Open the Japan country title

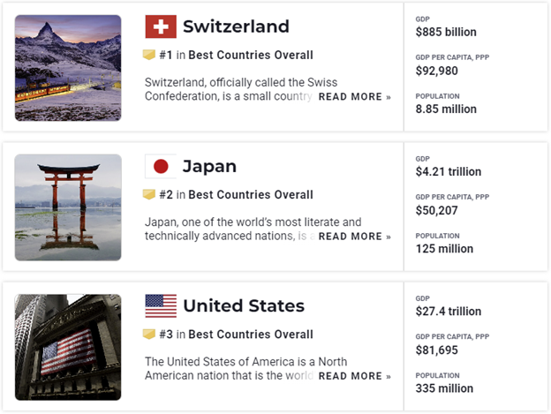click(209, 166)
